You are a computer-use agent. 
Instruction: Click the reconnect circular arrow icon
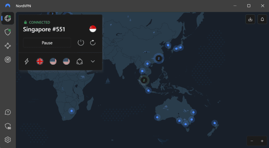[93, 42]
